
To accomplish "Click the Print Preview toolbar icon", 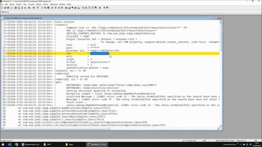I will coord(18,8).
